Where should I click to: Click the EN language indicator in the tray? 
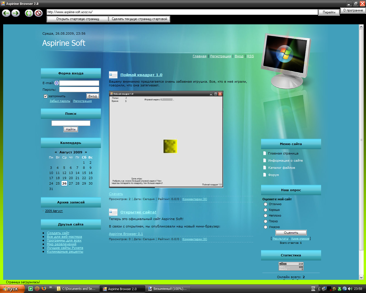click(x=313, y=289)
